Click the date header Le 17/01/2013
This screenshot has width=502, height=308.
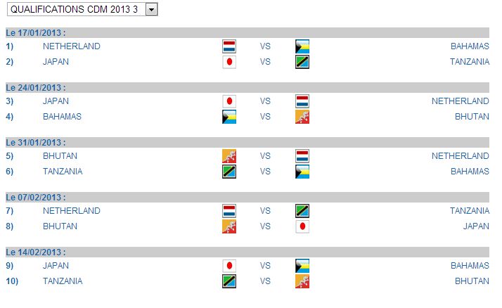(x=36, y=32)
